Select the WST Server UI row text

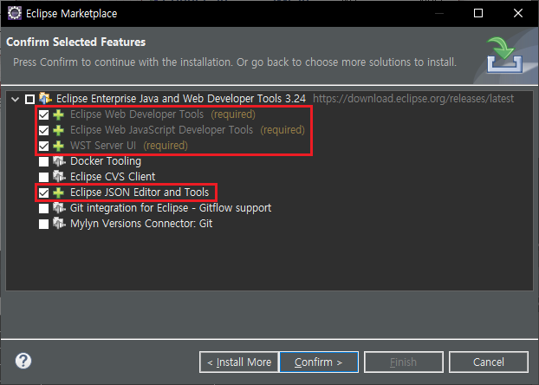103,146
